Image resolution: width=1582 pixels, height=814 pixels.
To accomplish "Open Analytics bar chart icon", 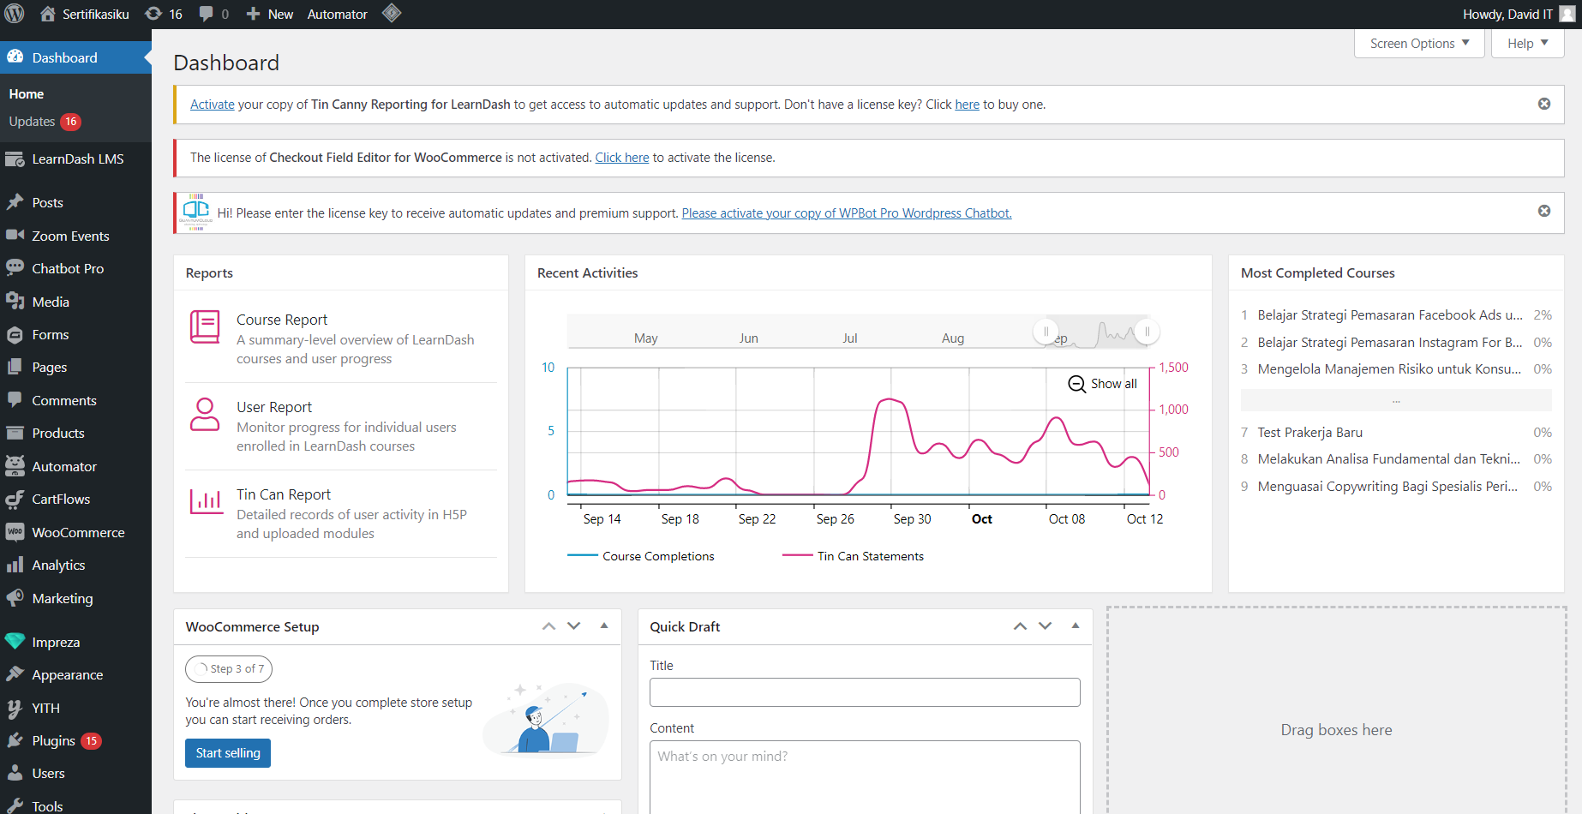I will 15,566.
